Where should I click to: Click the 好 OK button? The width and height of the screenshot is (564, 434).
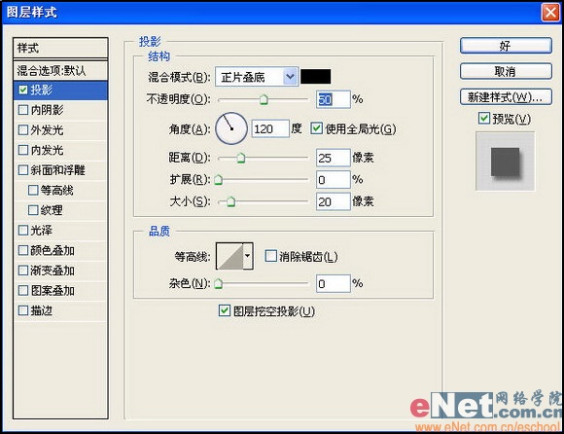pos(506,46)
